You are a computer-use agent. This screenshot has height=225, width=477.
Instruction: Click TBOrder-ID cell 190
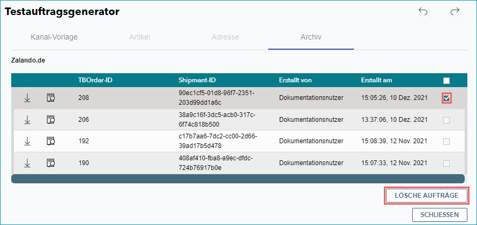click(84, 163)
